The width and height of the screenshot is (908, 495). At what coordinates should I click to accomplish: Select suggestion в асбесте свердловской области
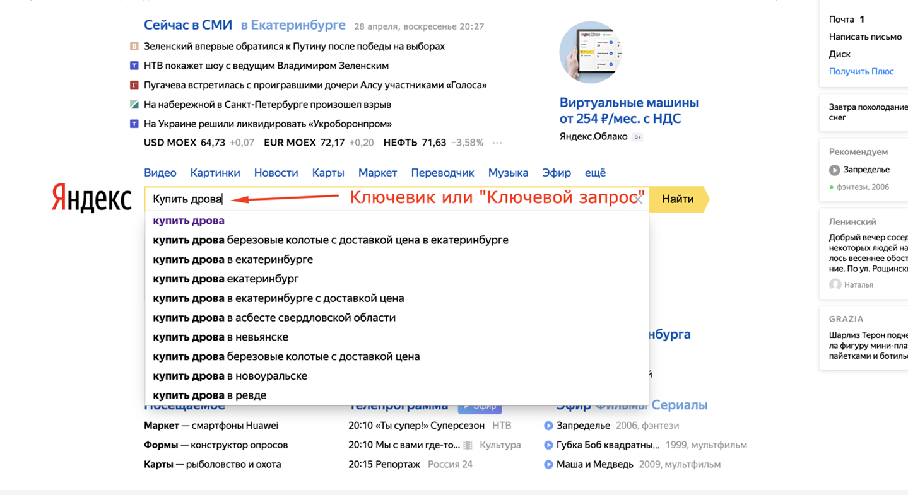(x=397, y=318)
